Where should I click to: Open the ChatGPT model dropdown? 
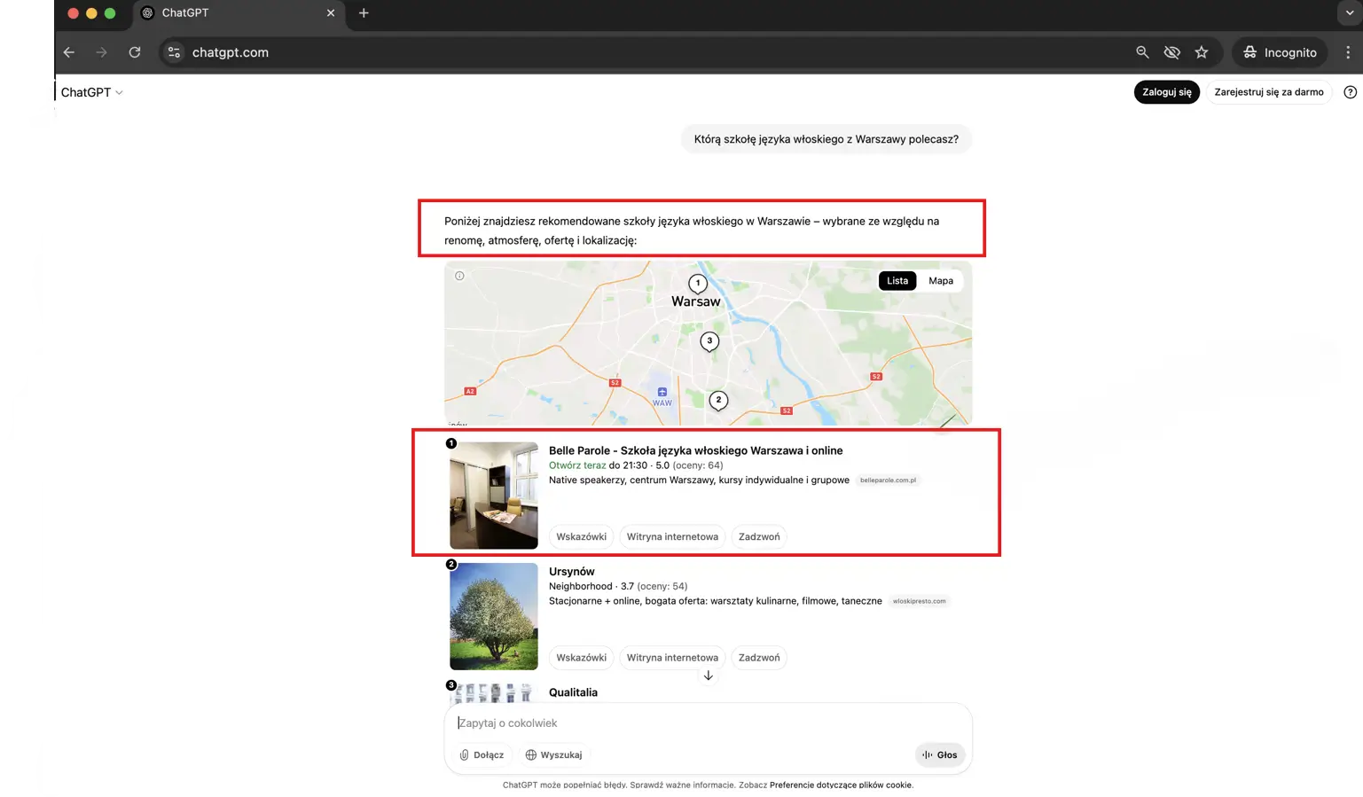click(x=91, y=92)
